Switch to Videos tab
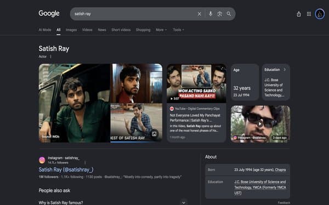Image resolution: width=329 pixels, height=205 pixels. tap(87, 30)
